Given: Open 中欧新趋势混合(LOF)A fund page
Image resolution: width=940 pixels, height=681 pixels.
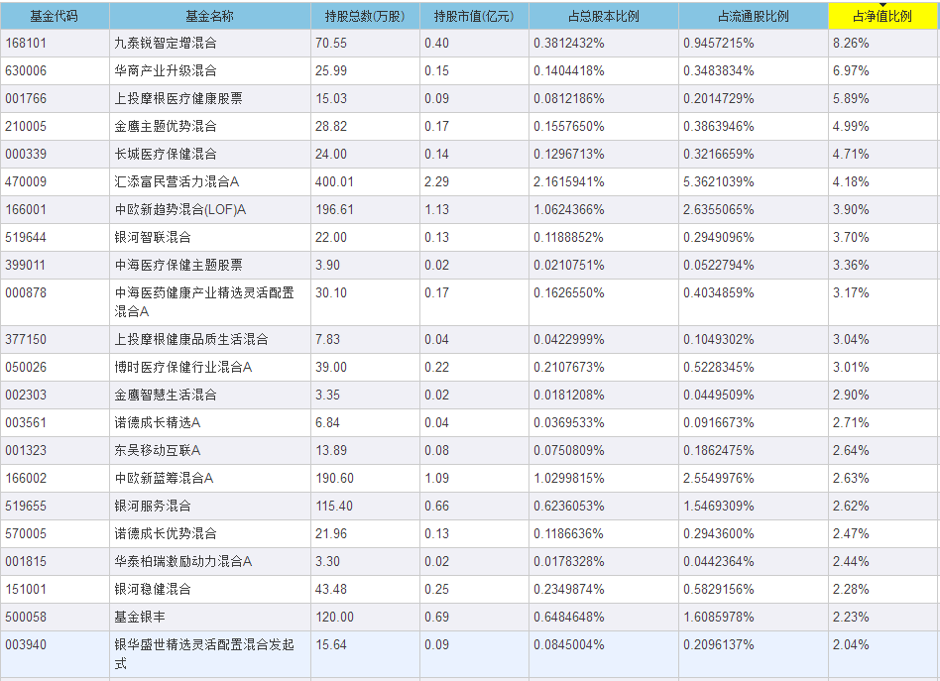Looking at the screenshot, I should pos(180,210).
